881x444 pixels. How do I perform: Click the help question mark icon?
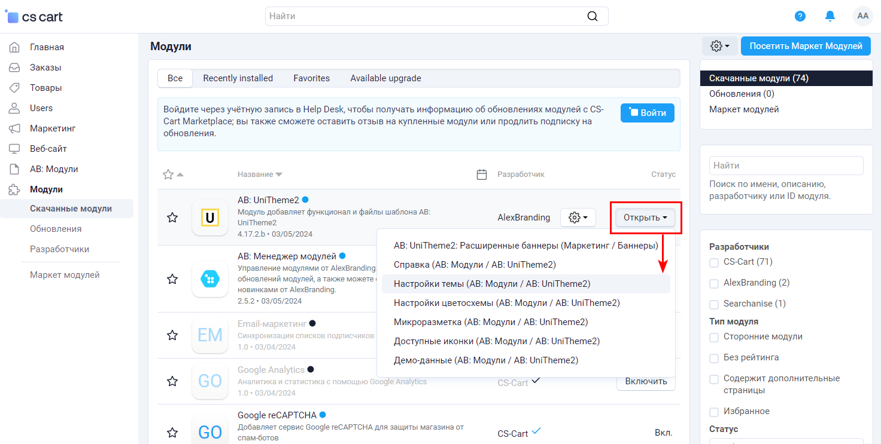coord(800,16)
